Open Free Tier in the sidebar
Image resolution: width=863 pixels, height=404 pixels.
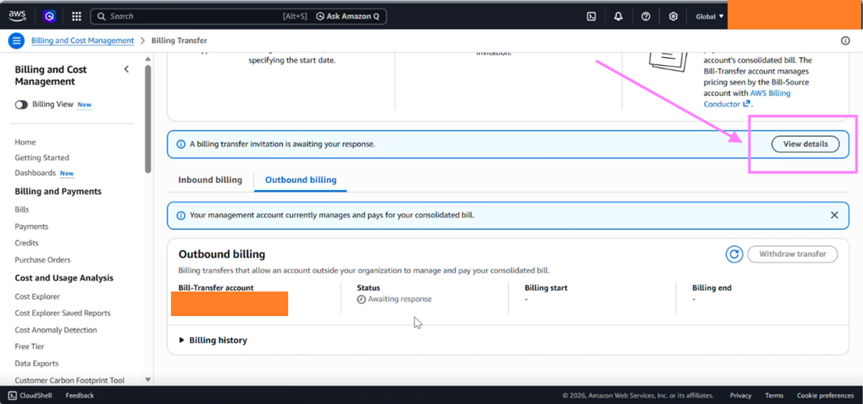click(30, 347)
